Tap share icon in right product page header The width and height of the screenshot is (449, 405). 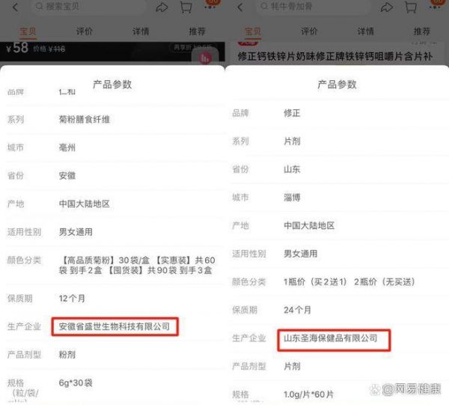click(387, 7)
